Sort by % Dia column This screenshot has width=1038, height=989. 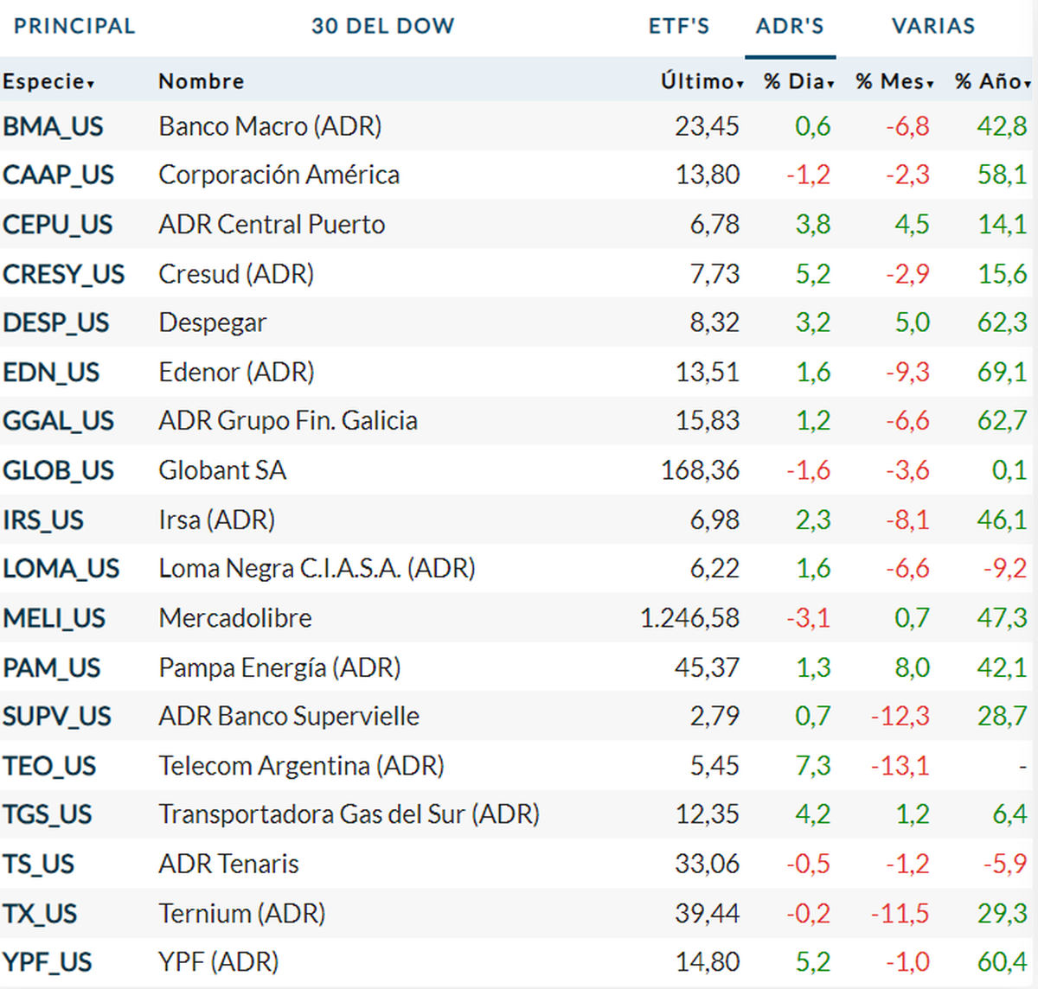point(798,81)
